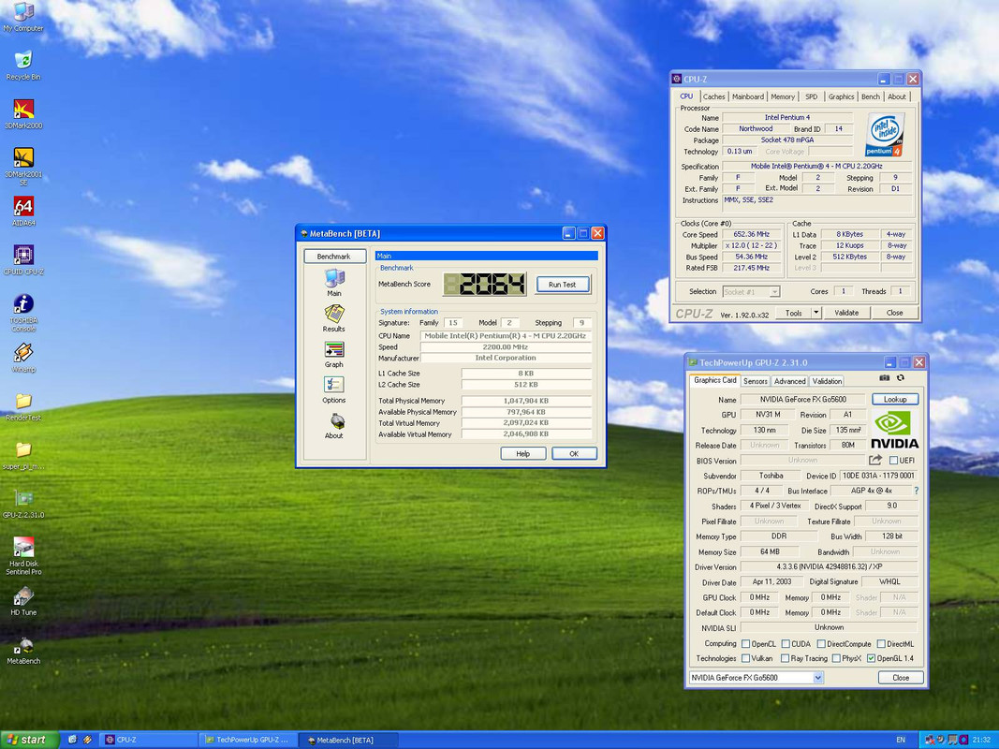999x749 pixels.
Task: Click the Help button in MetaBench
Action: click(523, 453)
